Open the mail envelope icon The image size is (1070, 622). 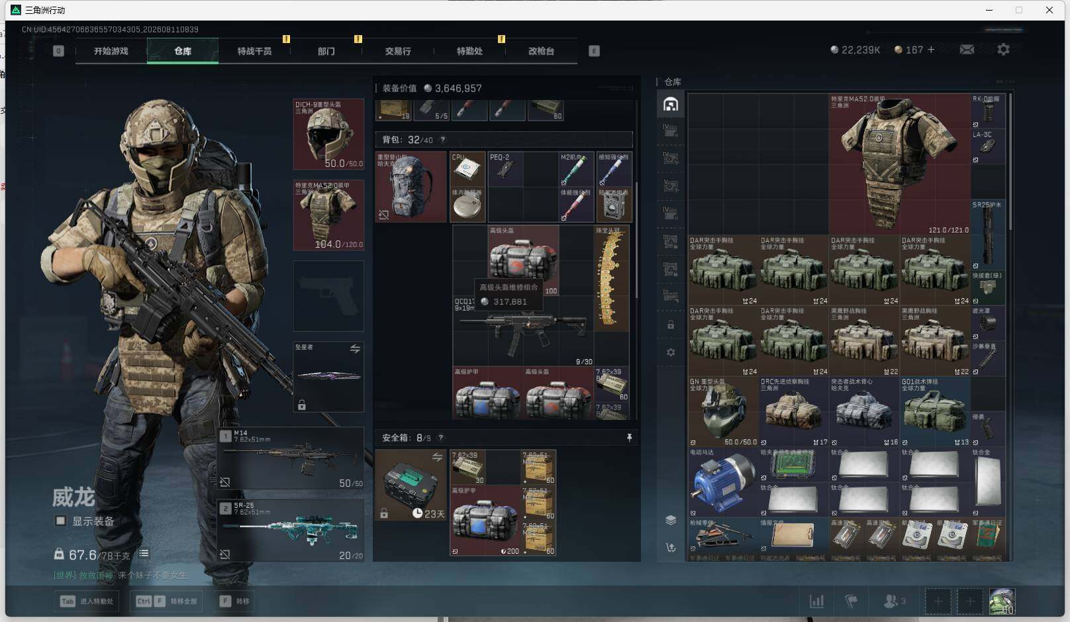967,50
